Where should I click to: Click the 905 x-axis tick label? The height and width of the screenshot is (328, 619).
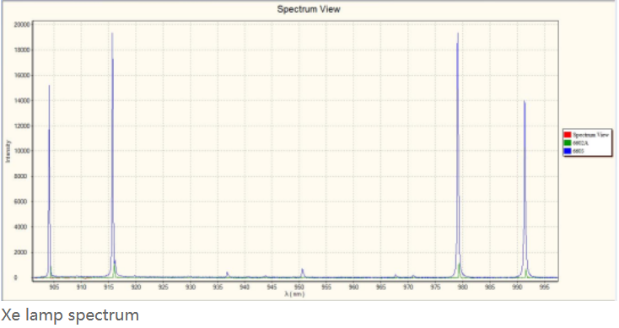[x=54, y=287]
